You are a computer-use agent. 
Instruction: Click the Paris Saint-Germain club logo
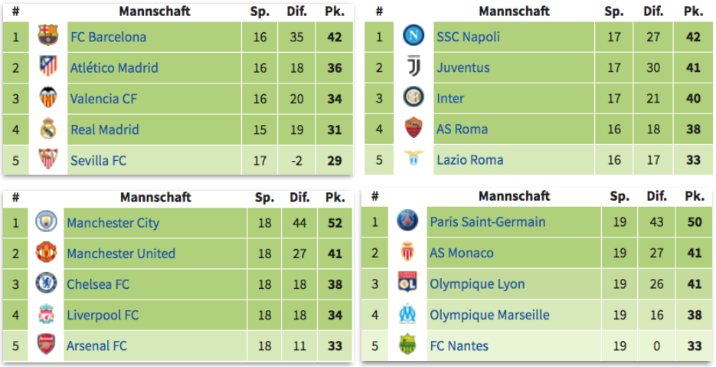[407, 221]
